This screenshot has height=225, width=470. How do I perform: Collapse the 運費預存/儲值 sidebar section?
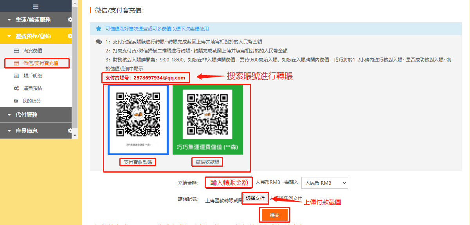[x=36, y=36]
